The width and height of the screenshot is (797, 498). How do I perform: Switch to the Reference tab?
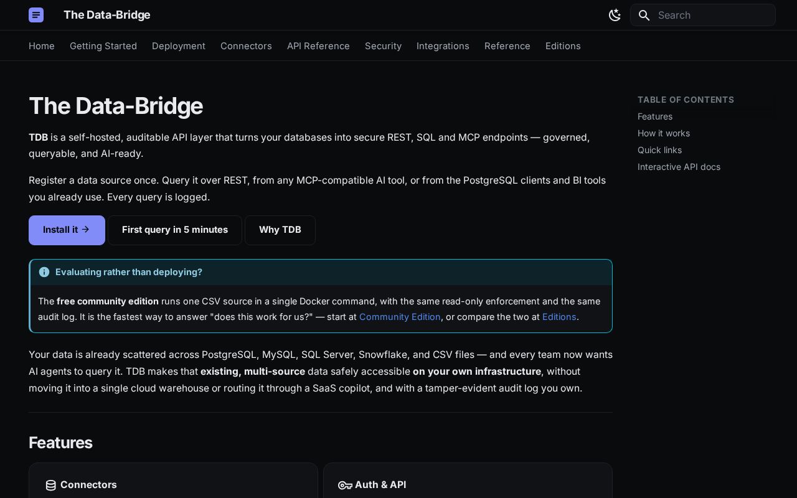click(507, 46)
